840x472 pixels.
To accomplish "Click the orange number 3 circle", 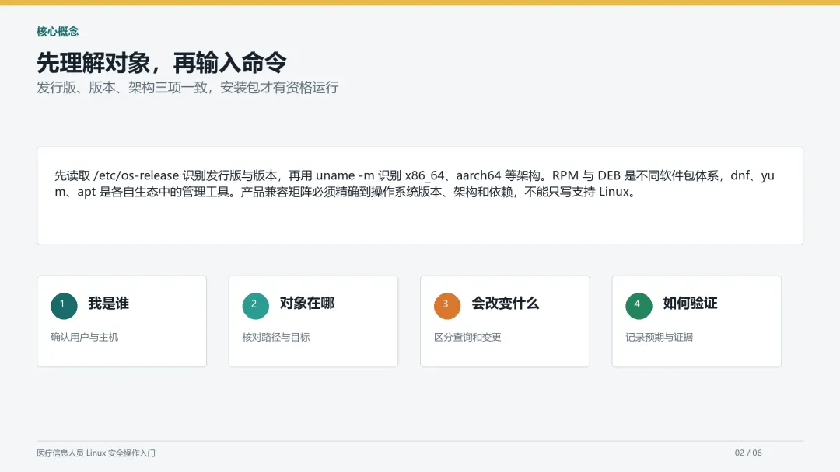I will pyautogui.click(x=447, y=306).
